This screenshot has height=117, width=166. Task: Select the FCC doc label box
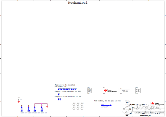click(x=125, y=91)
